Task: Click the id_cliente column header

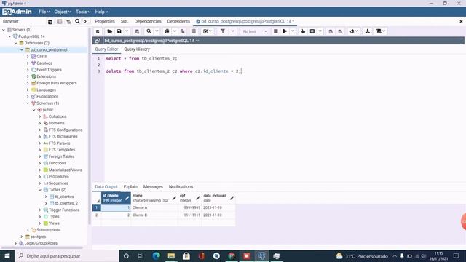Action: [116, 198]
